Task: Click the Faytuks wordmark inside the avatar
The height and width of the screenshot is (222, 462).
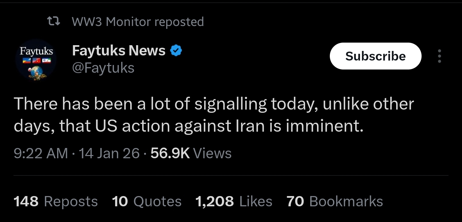Action: pos(36,51)
